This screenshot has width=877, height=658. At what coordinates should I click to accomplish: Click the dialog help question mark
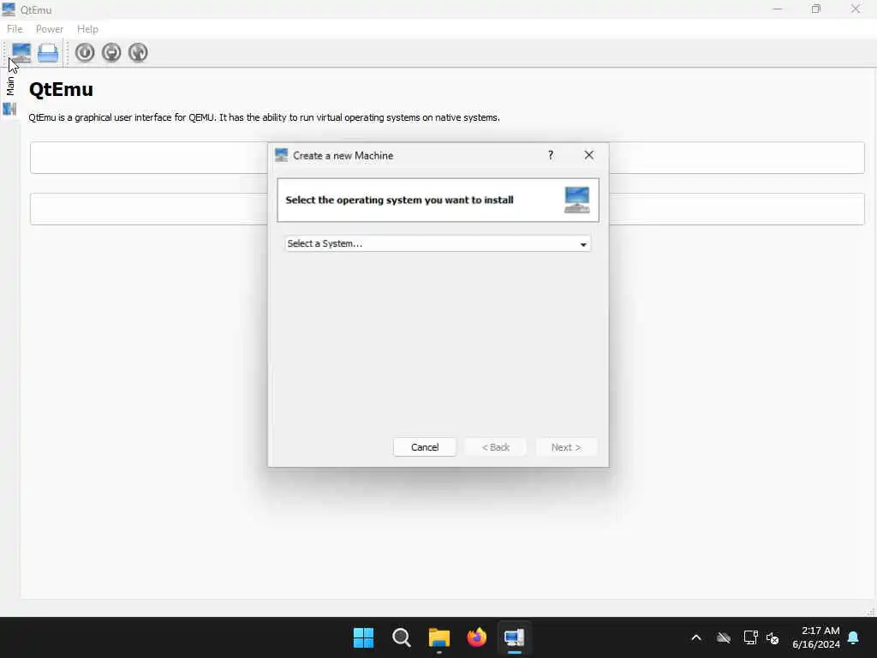(551, 156)
